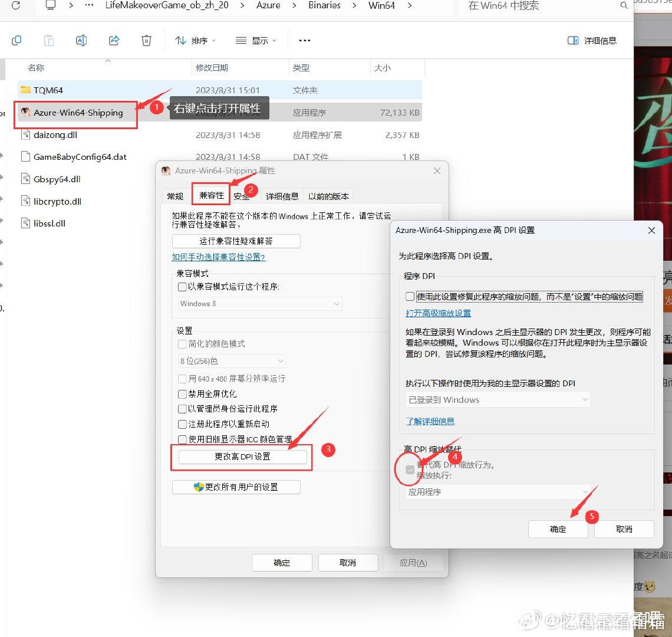Click 取消 in properties dialog
The height and width of the screenshot is (637, 672).
[348, 563]
